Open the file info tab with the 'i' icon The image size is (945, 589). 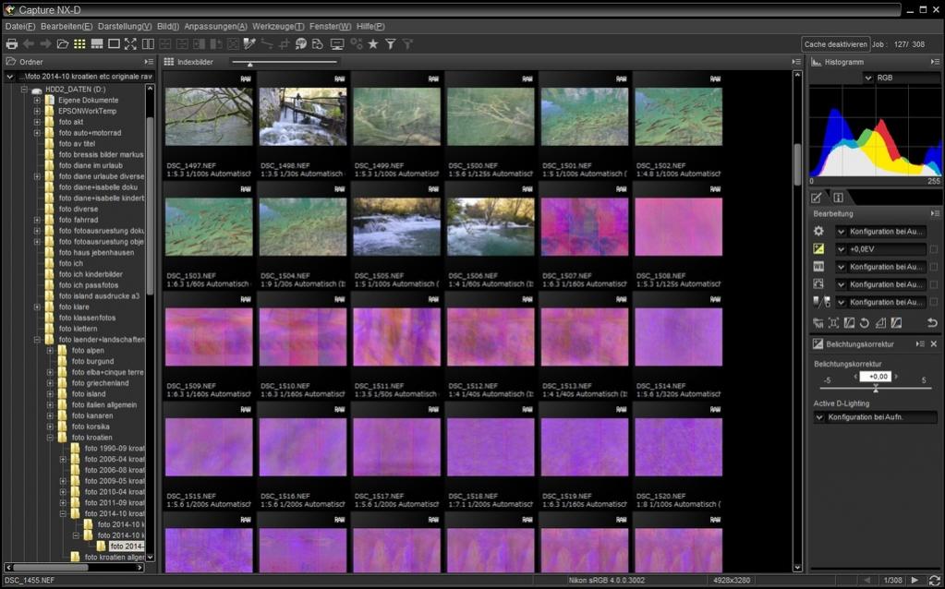(838, 198)
